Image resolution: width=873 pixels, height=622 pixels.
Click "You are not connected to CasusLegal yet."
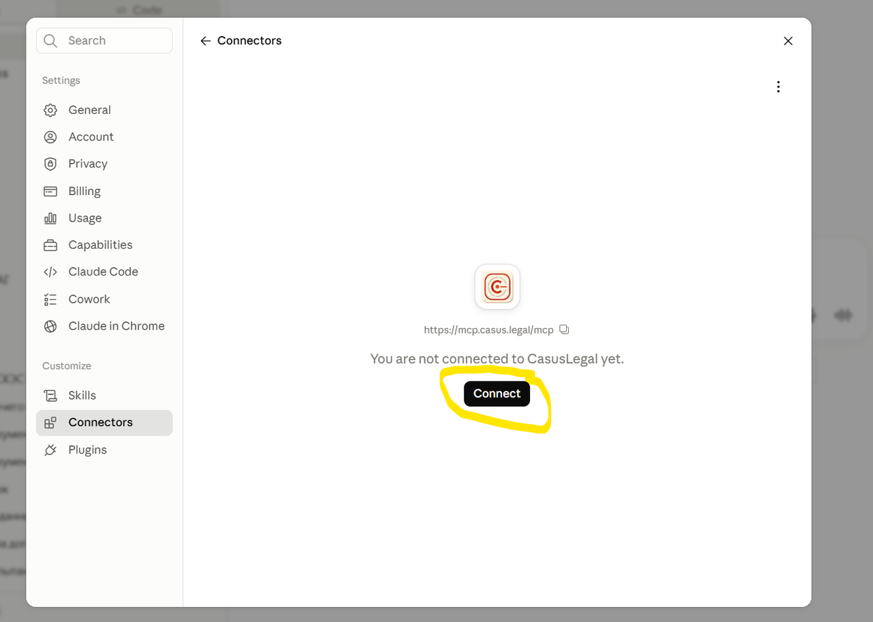click(x=497, y=359)
